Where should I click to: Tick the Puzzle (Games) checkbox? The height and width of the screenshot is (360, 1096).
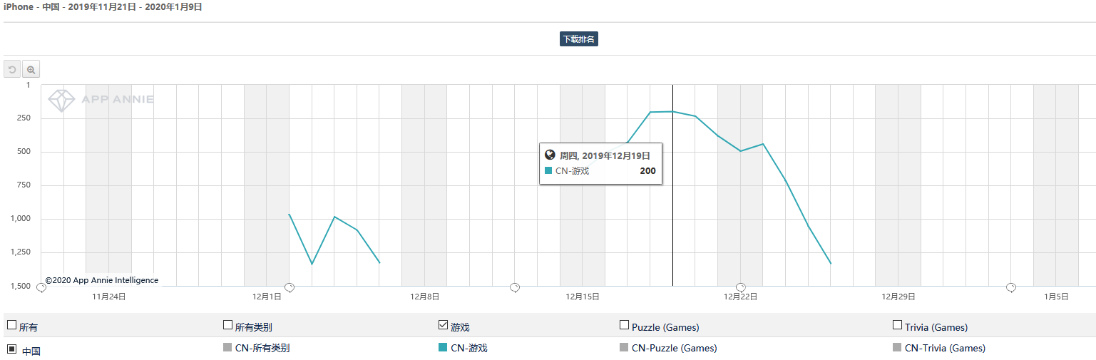(625, 325)
